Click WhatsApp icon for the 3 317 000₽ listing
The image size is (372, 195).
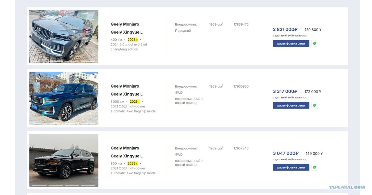point(315,105)
